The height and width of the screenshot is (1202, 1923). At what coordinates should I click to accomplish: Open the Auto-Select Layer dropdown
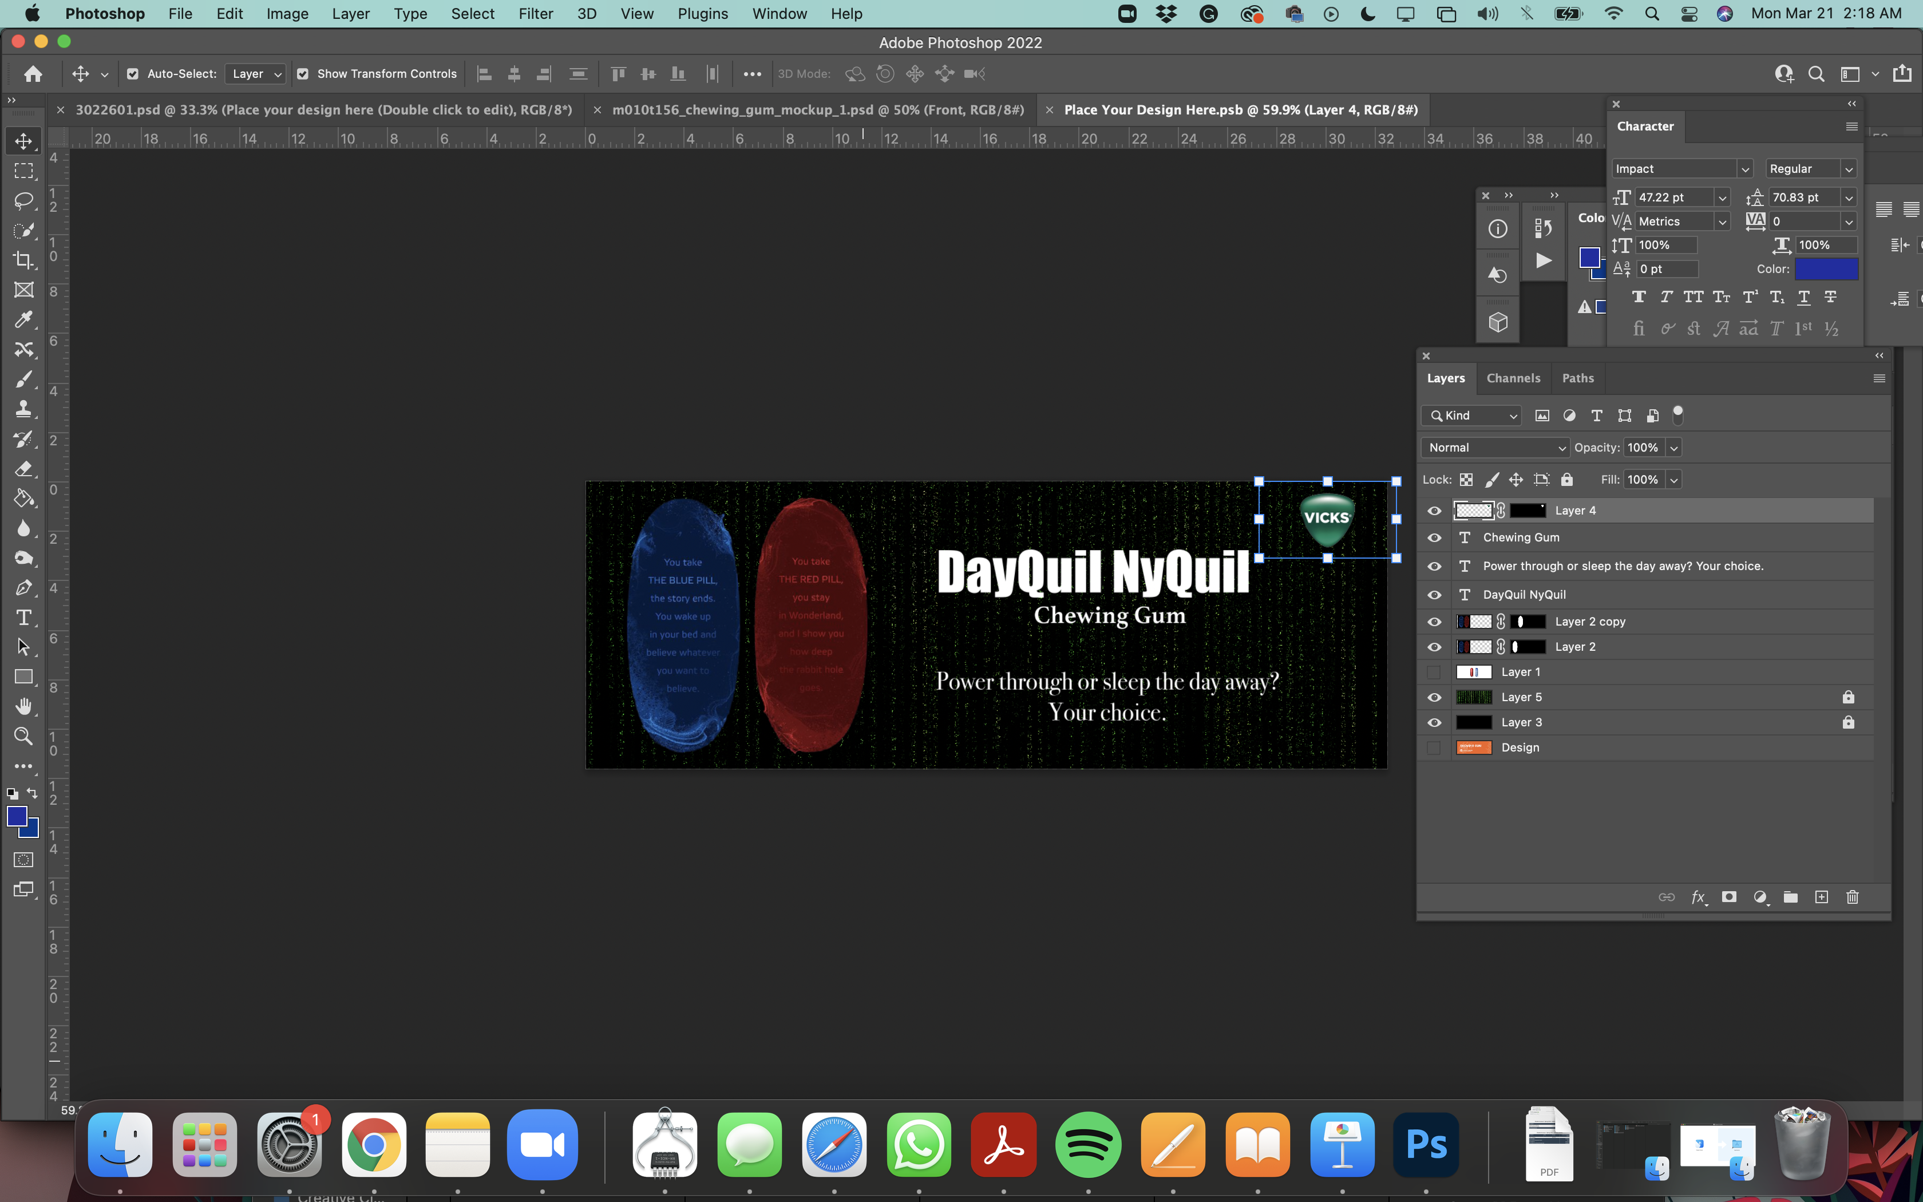256,74
